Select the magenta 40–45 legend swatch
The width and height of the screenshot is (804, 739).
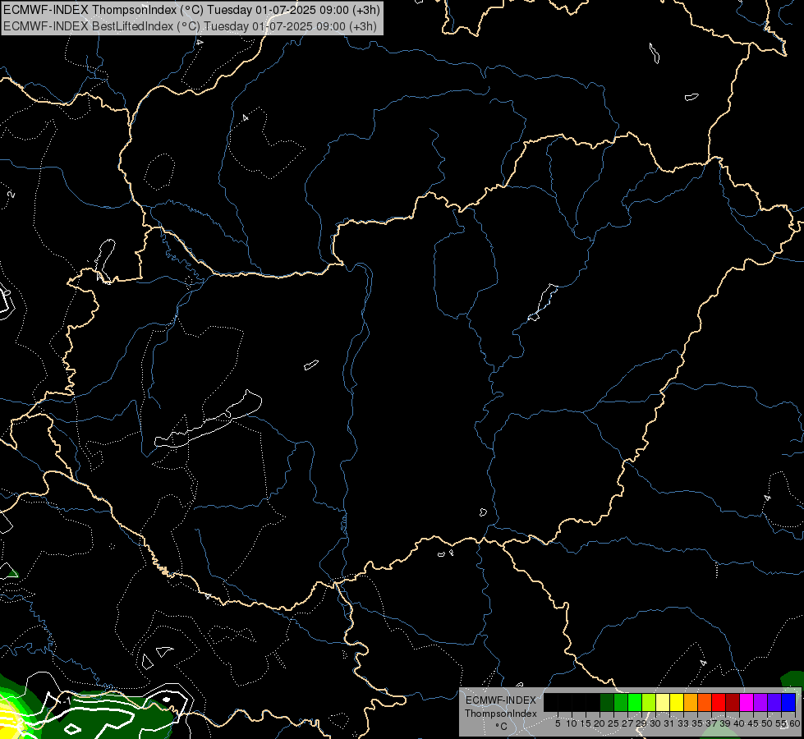pyautogui.click(x=746, y=702)
